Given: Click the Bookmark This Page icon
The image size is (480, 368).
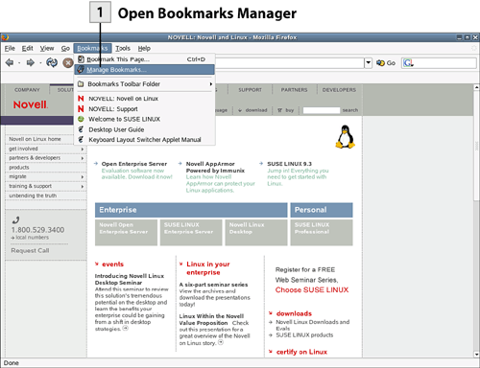Looking at the screenshot, I should click(x=81, y=59).
